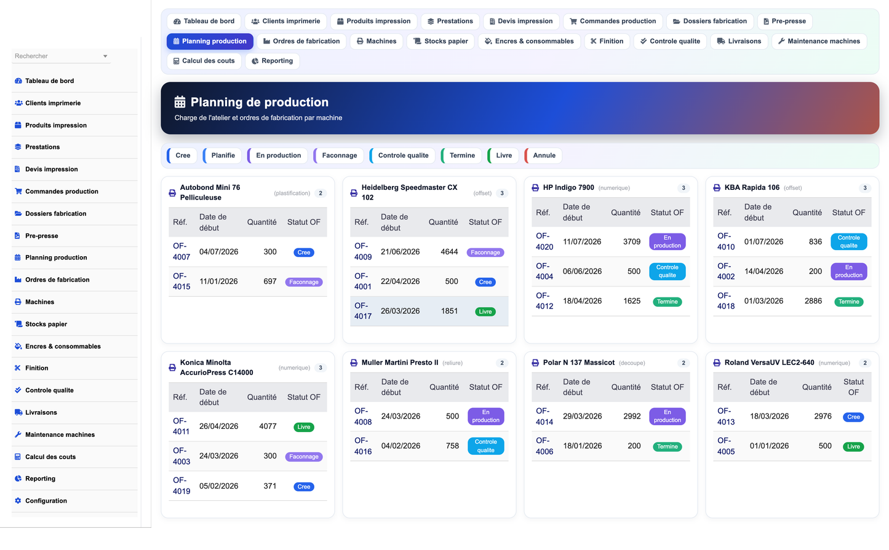Click the Livre badge on row OF-4017
Image resolution: width=889 pixels, height=550 pixels.
point(485,312)
